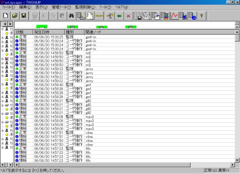Expand the last tree node at bottom

click(x=2, y=148)
